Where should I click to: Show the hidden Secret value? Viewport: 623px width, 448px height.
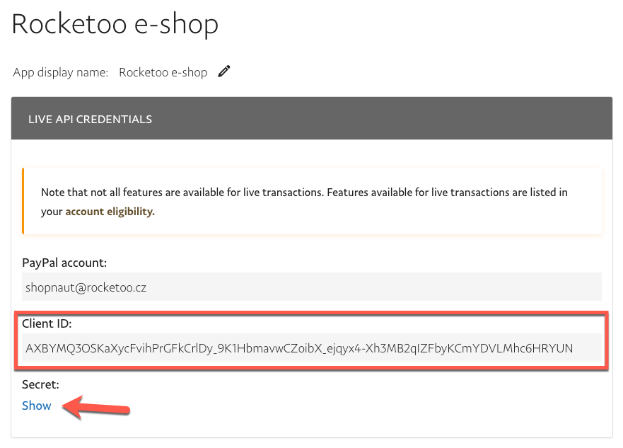pos(37,406)
